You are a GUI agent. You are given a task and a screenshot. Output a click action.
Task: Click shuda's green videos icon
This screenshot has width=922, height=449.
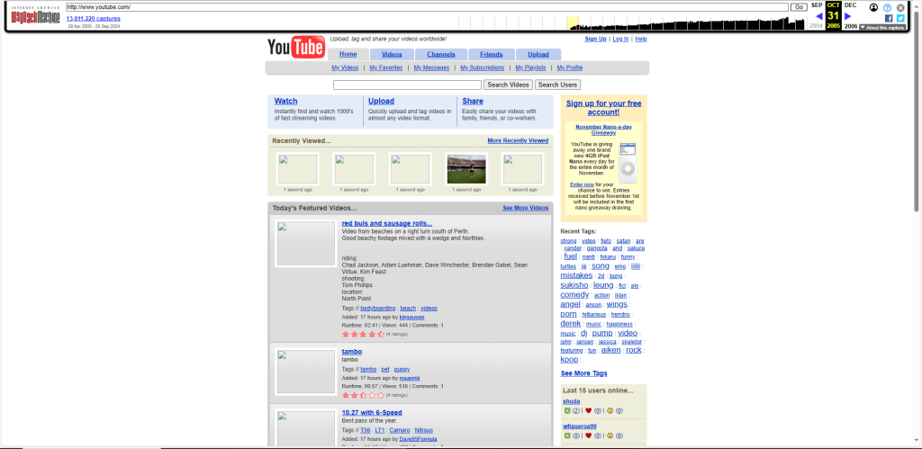pos(567,411)
